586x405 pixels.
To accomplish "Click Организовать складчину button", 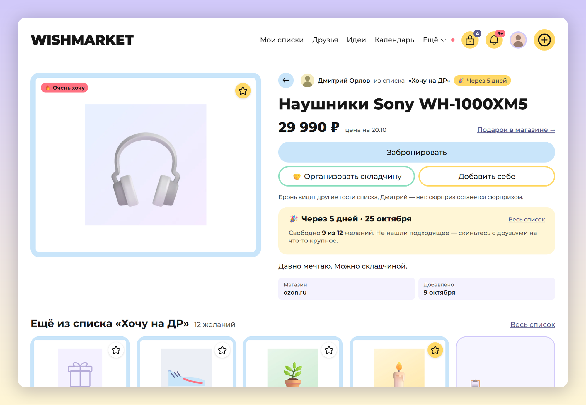I will point(346,176).
